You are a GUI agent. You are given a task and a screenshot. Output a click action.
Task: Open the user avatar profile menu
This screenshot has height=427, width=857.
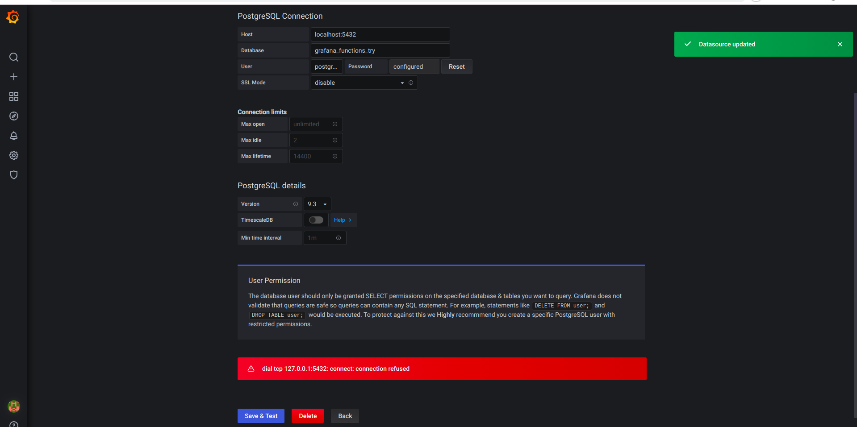(x=14, y=406)
